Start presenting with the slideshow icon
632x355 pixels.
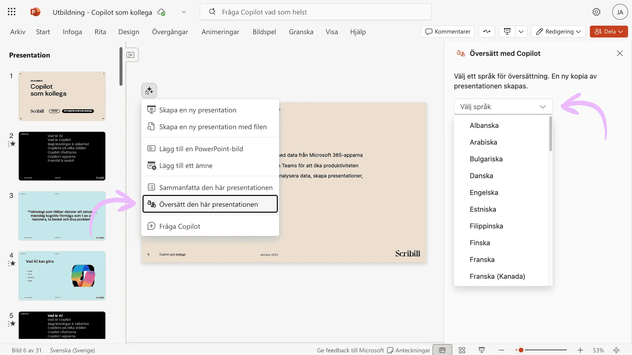coord(507,32)
